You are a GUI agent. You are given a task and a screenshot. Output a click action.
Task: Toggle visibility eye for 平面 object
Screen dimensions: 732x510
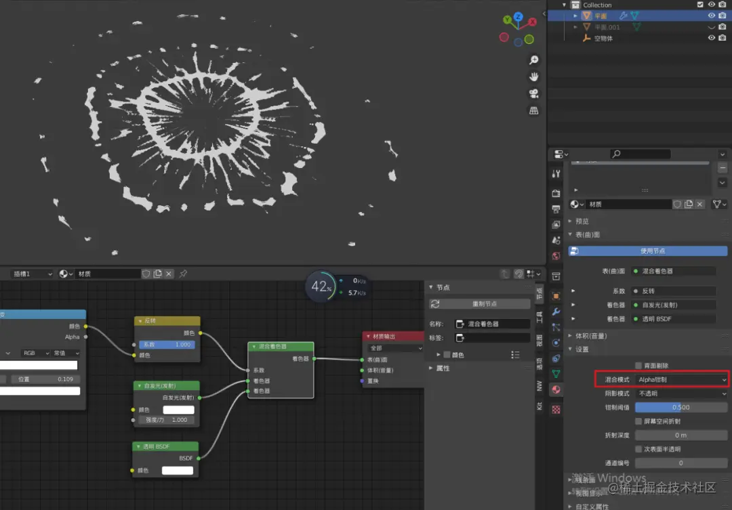coord(712,16)
